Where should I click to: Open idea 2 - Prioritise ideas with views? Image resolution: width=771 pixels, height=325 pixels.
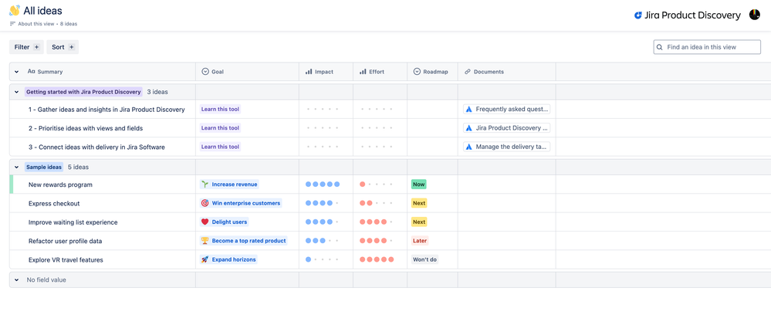point(86,128)
